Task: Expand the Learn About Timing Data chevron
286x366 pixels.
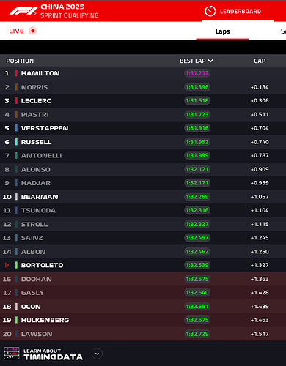Action: click(97, 354)
